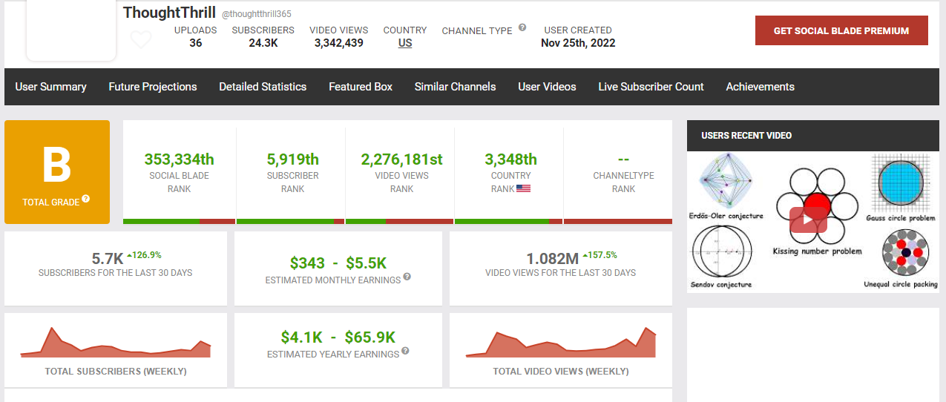Screen dimensions: 946x402
Task: Go to Featured Box tab
Action: 361,87
